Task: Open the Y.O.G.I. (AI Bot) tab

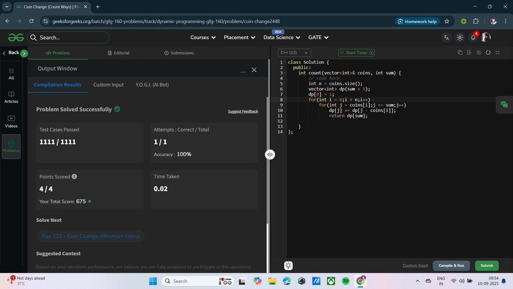Action: point(152,85)
